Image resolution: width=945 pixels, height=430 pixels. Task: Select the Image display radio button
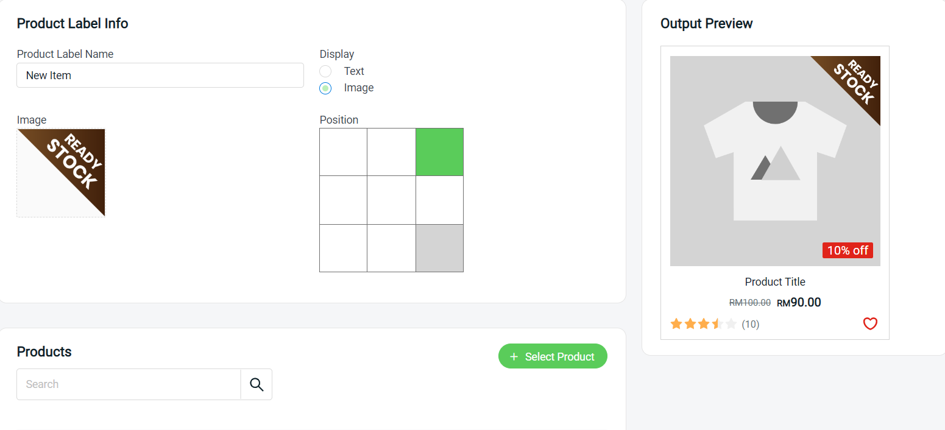pyautogui.click(x=326, y=88)
